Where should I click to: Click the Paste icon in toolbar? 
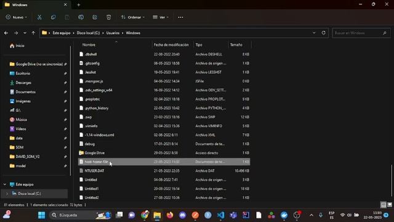(x=67, y=17)
